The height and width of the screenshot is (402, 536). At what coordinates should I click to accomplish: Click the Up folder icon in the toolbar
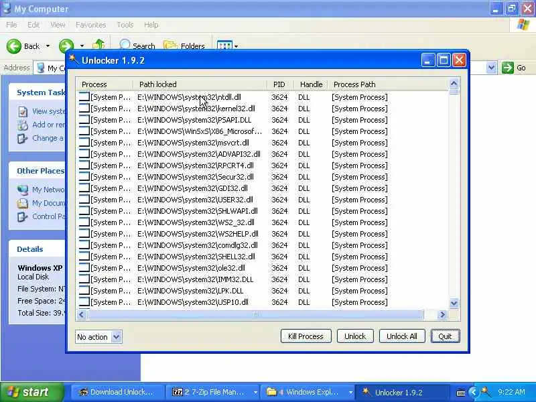98,44
